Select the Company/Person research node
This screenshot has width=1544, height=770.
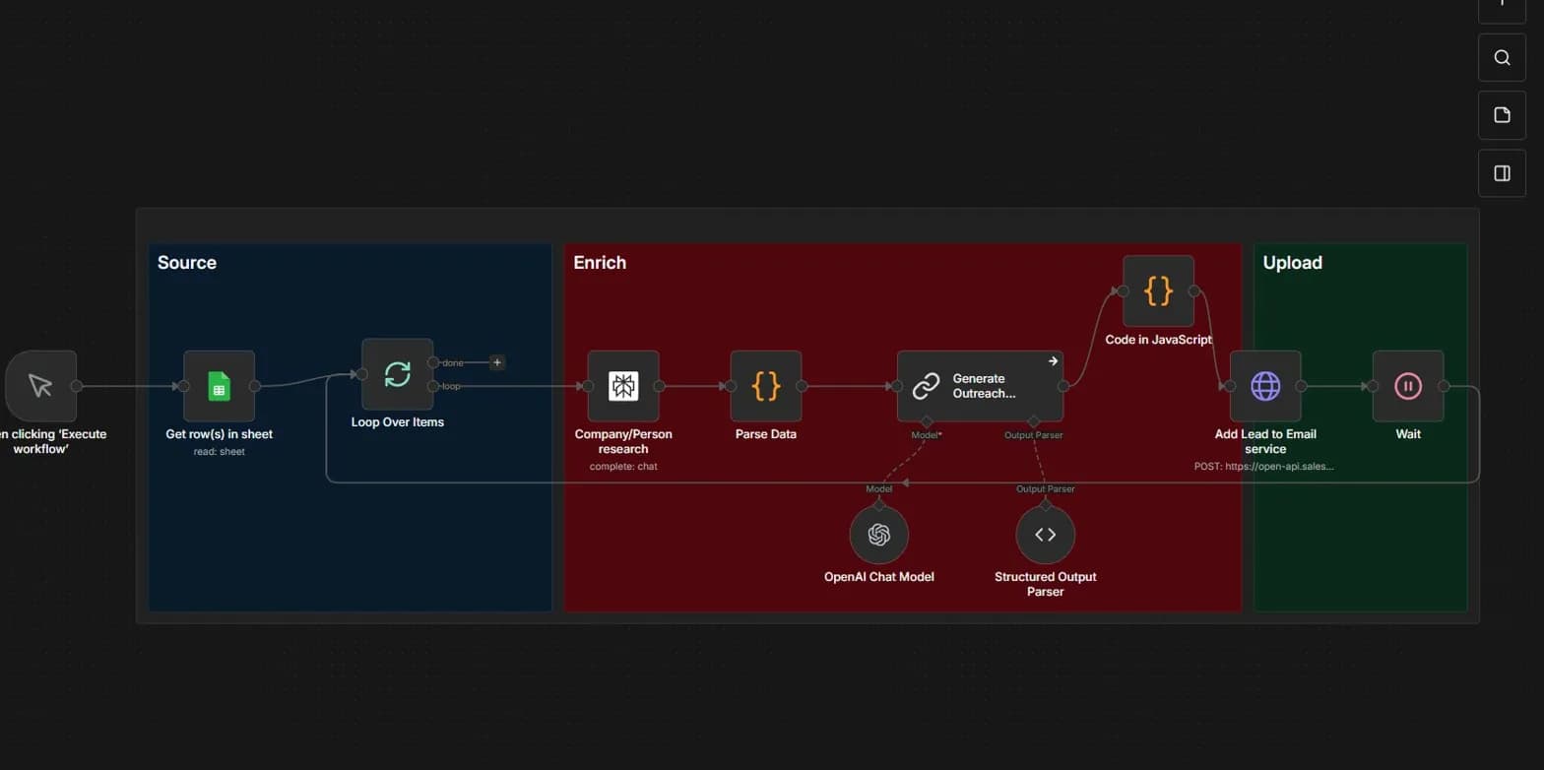click(623, 386)
